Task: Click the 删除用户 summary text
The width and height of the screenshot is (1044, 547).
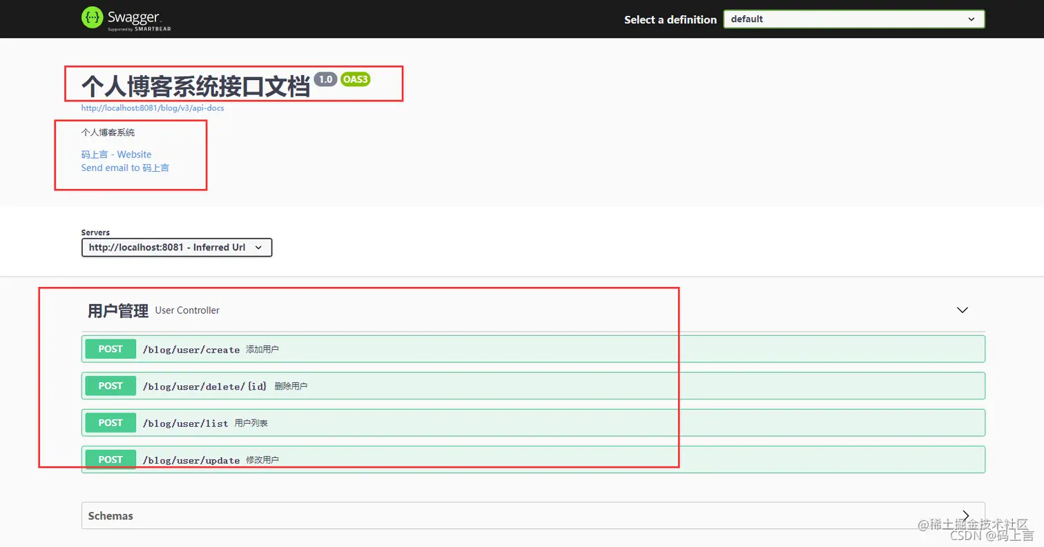Action: click(x=291, y=386)
